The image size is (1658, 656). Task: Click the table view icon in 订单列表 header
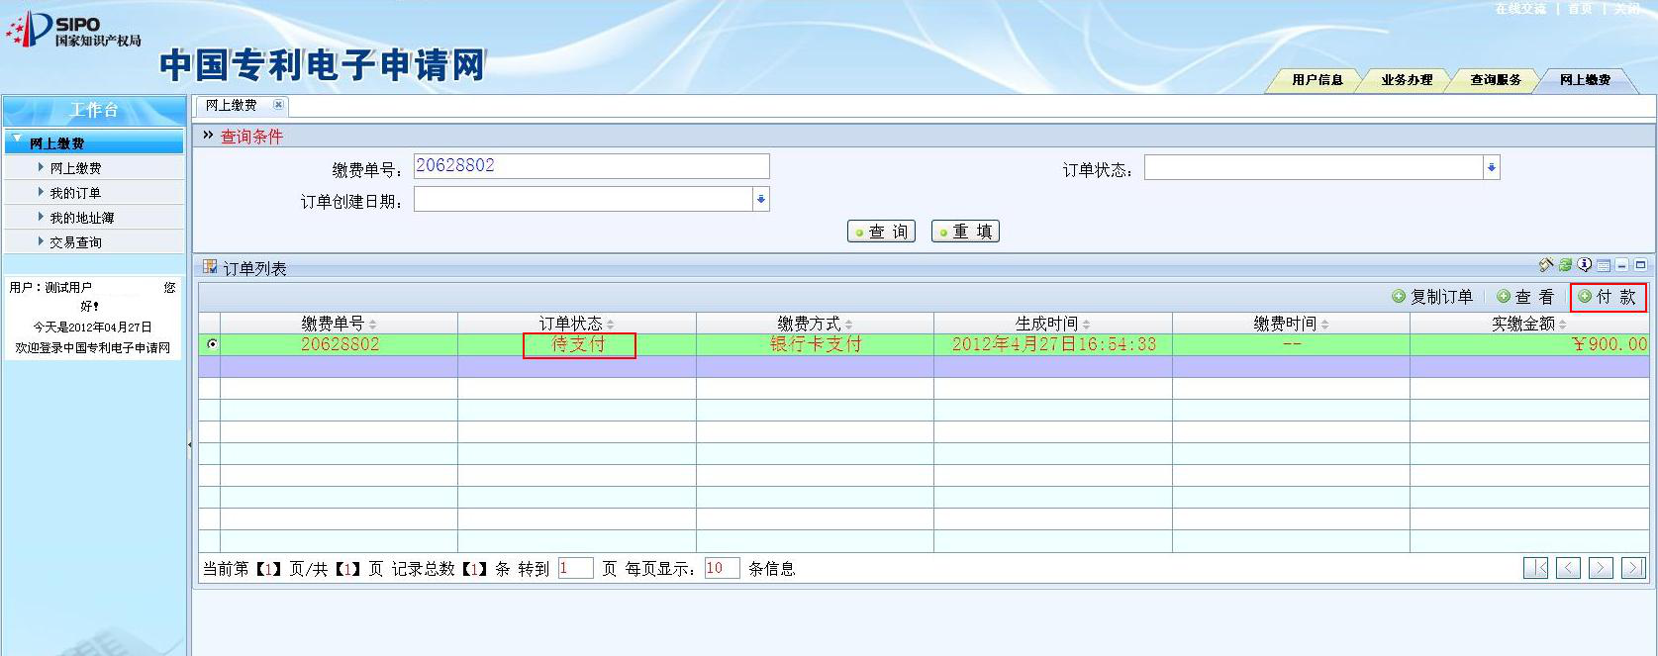[1604, 265]
